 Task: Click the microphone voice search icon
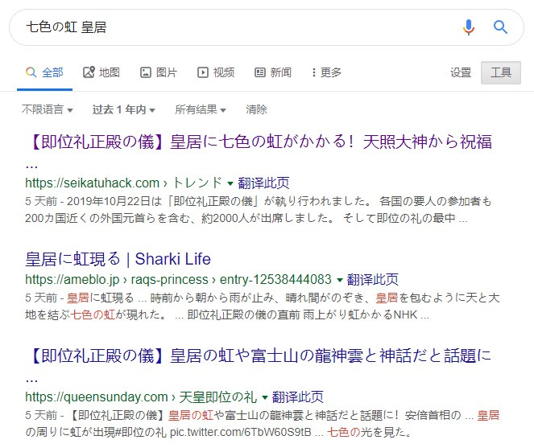click(x=469, y=27)
